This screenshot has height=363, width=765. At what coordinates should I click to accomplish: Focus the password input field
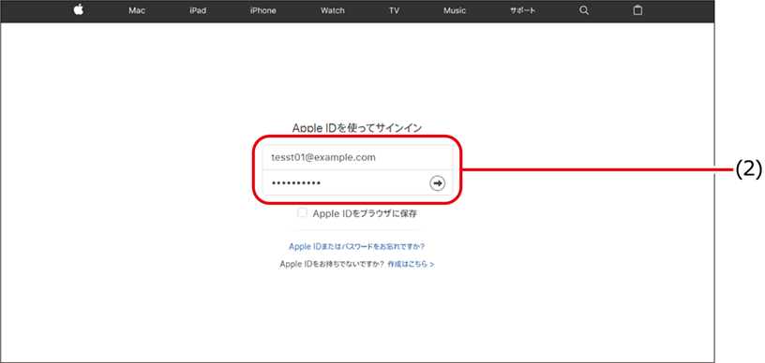click(357, 182)
